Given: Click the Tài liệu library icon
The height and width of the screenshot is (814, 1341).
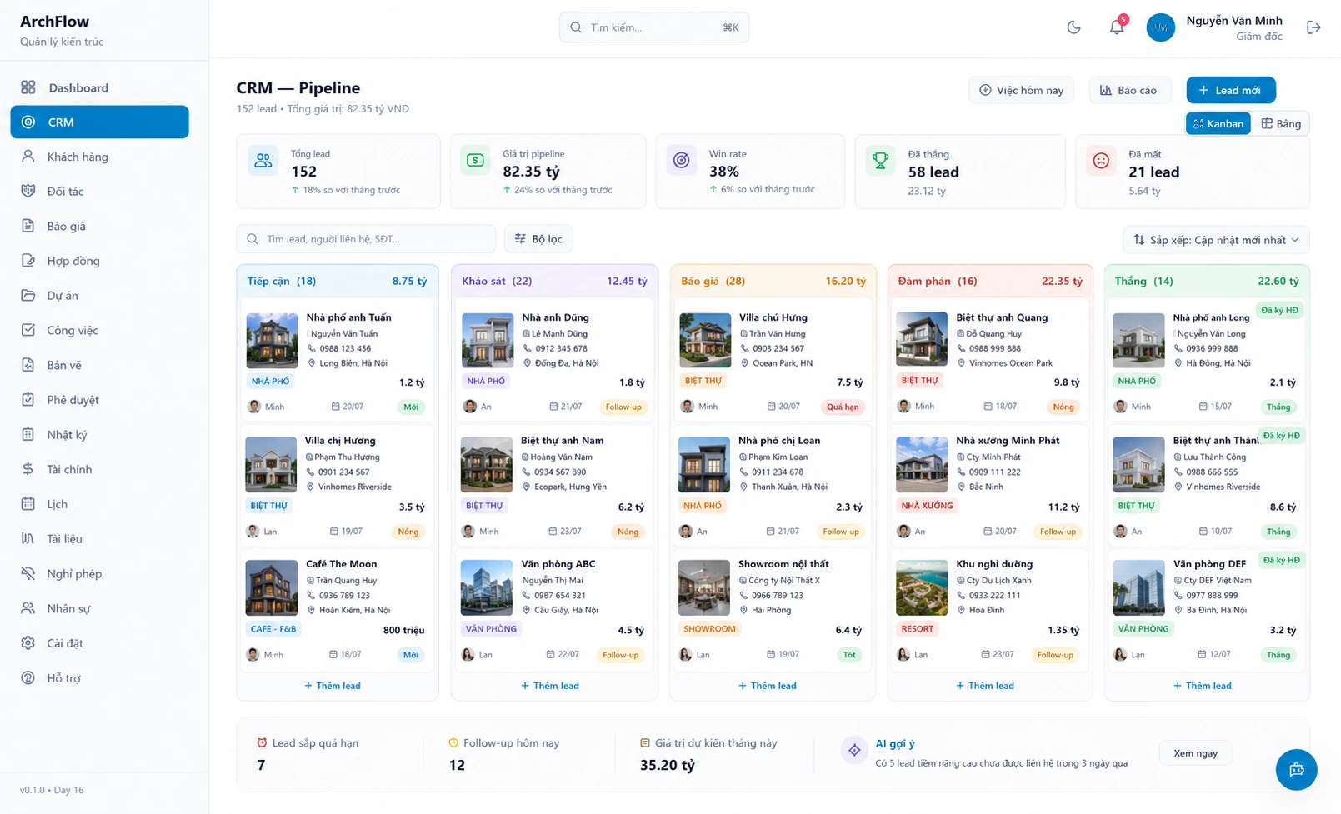Looking at the screenshot, I should [28, 538].
